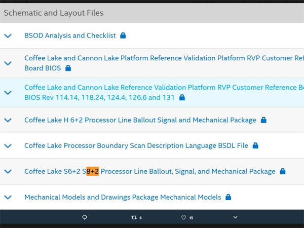Click the retweet icon with count 6
This screenshot has width=304, height=228.
[x=134, y=217]
